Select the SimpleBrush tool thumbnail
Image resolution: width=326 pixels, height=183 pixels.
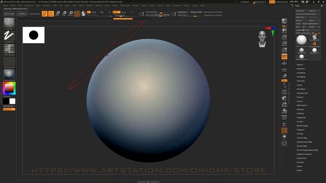coord(314,44)
